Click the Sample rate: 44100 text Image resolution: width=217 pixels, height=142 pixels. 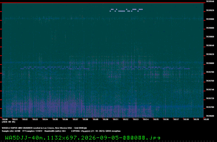pyautogui.click(x=11, y=131)
